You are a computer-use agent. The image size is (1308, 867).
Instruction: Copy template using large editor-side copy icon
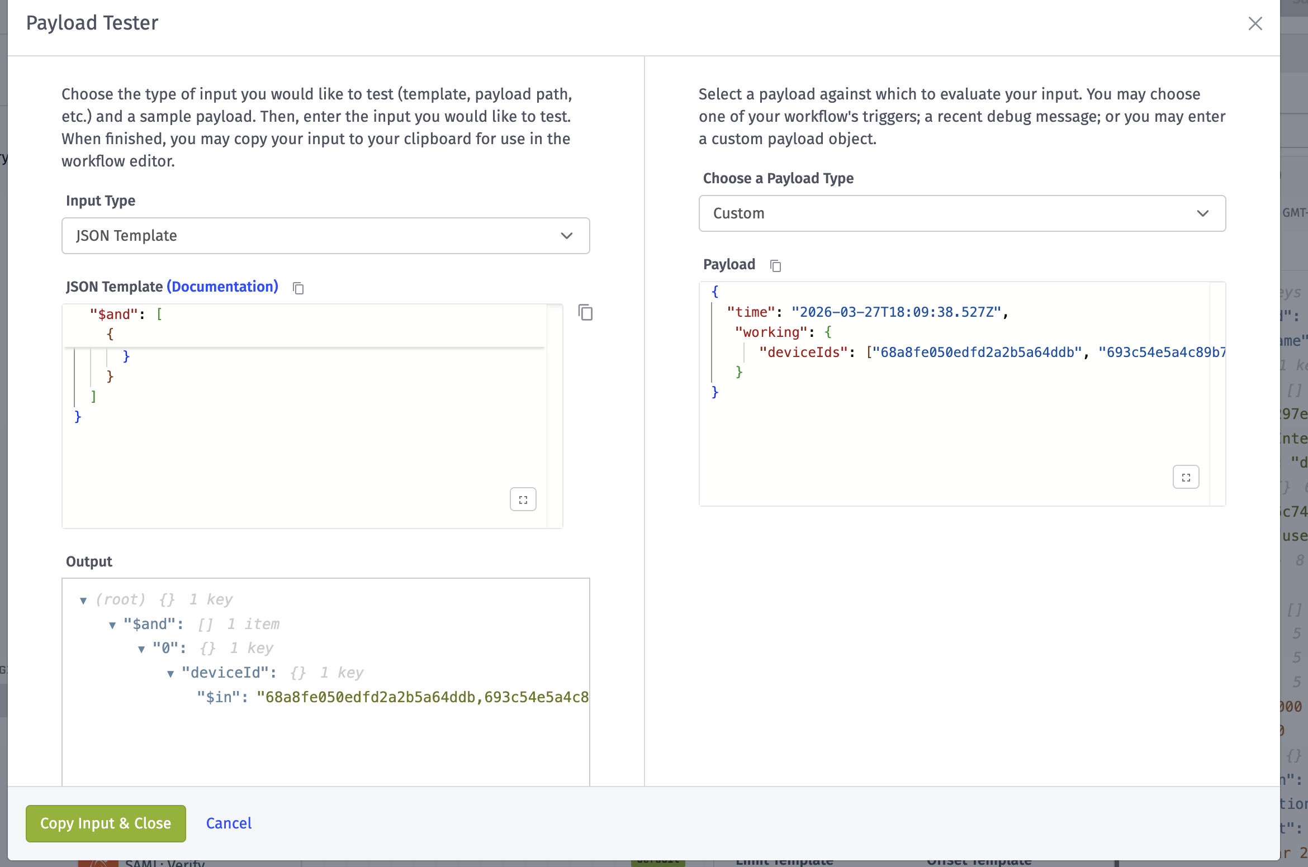pyautogui.click(x=585, y=312)
